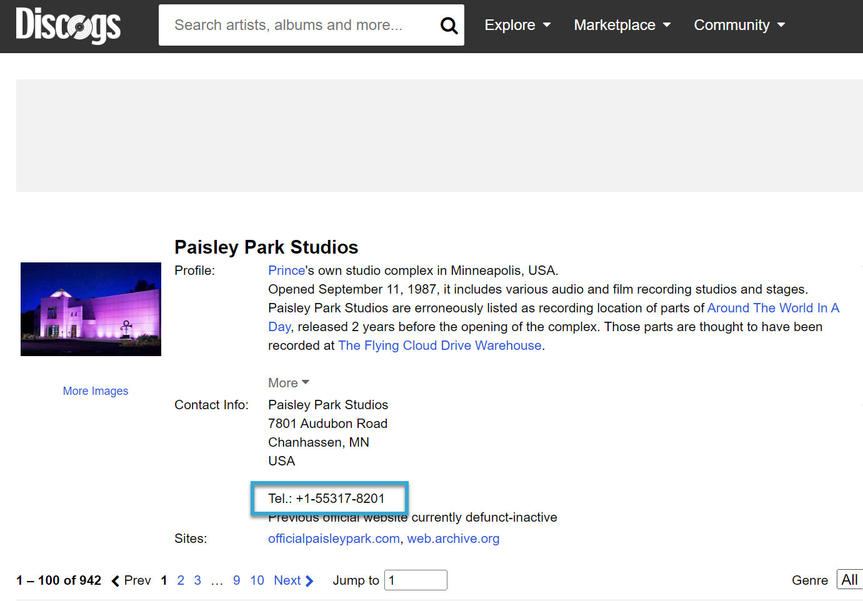Screen dimensions: 863x601
Task: Open The Flying Cloud Drive Warehouse link
Action: point(439,345)
